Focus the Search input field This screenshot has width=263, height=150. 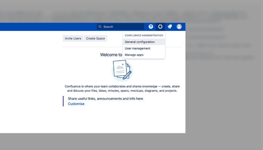[120, 27]
